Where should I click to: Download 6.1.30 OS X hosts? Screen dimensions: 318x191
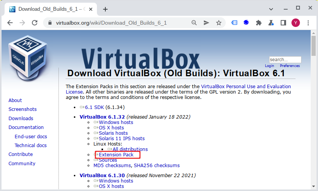[x=111, y=186]
